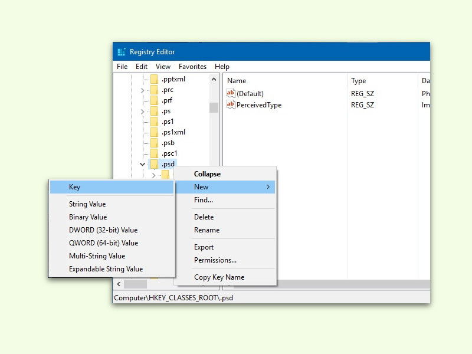Viewport: 472px width, 354px height.
Task: Select String Value in the submenu
Action: pos(112,204)
